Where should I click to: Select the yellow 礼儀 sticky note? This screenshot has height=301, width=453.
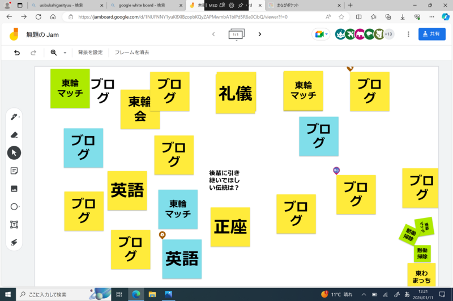coord(236,93)
